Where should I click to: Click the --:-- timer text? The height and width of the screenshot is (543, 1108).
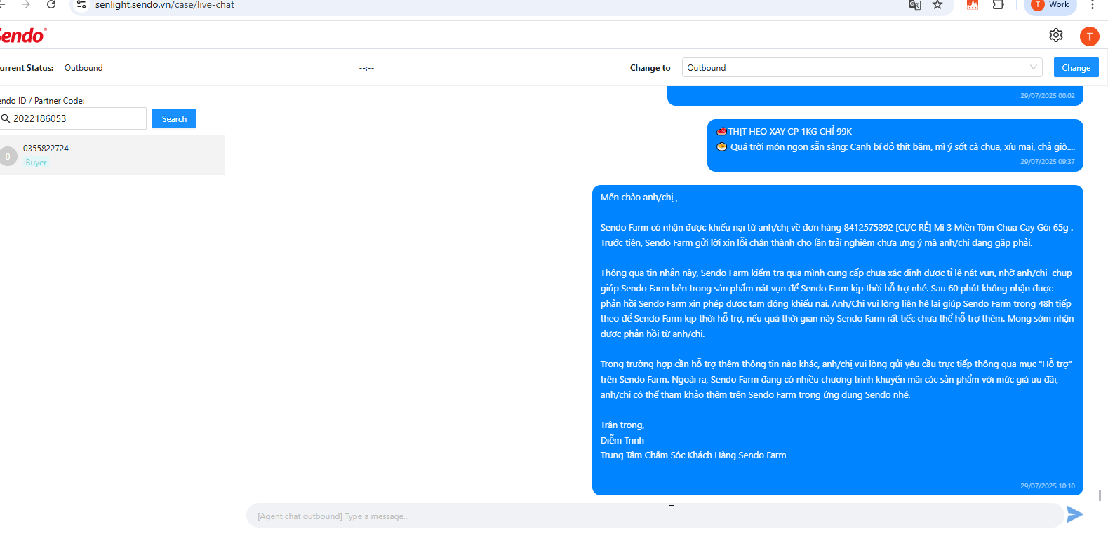(366, 68)
